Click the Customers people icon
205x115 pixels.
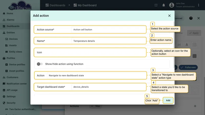pos(4,77)
